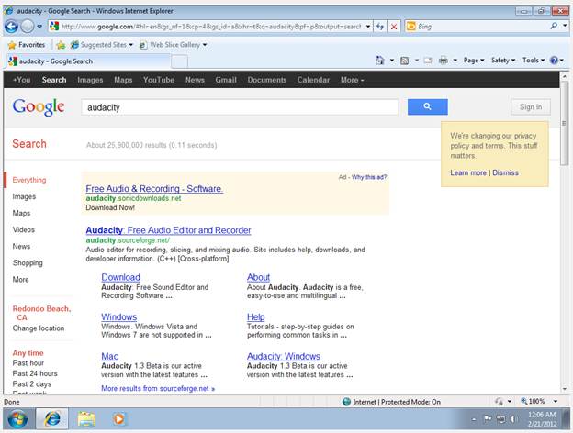The image size is (573, 433).
Task: Open Images in Google top bar
Action: pos(90,80)
